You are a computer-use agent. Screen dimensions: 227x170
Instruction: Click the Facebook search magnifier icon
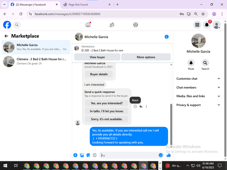17,25
